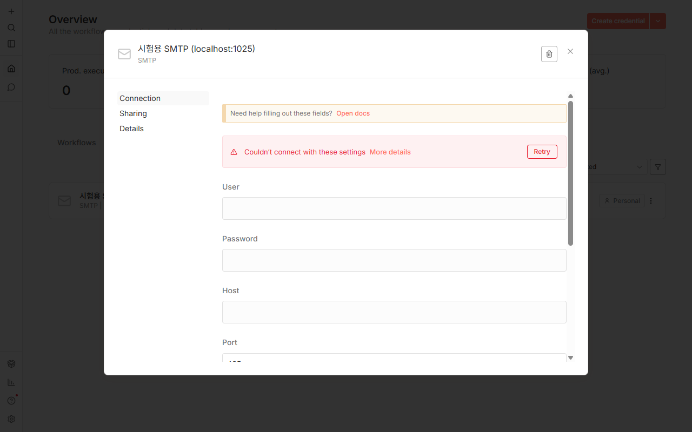
Task: Expand Create credential dropdown arrow
Action: click(658, 21)
